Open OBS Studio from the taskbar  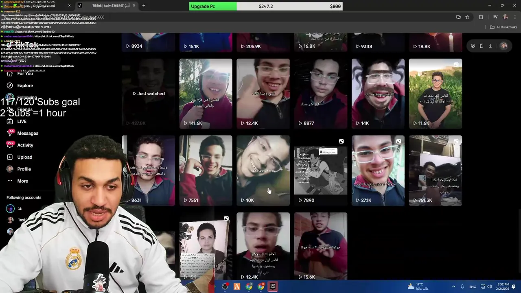point(225,286)
